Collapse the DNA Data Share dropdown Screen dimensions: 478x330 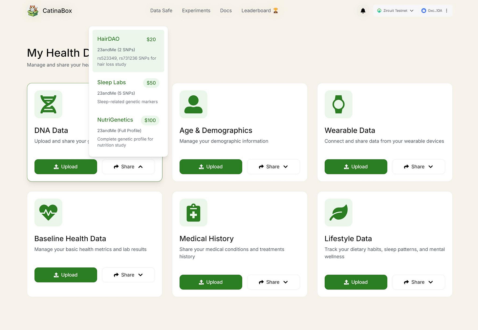pos(128,167)
